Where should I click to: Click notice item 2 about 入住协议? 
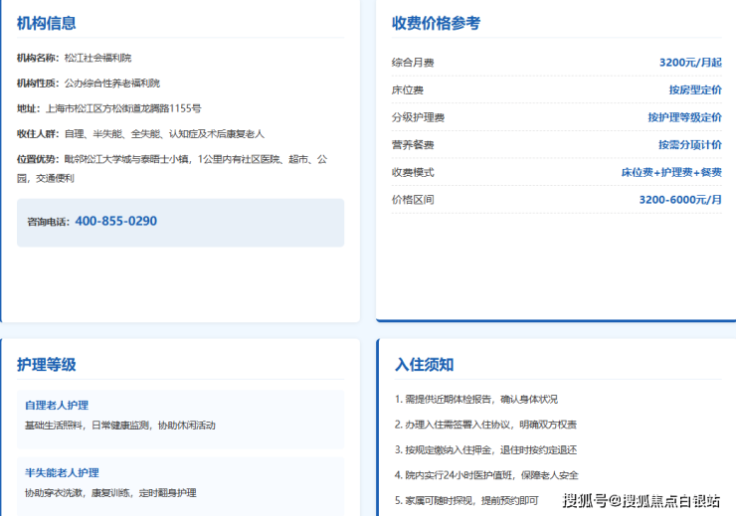point(485,425)
